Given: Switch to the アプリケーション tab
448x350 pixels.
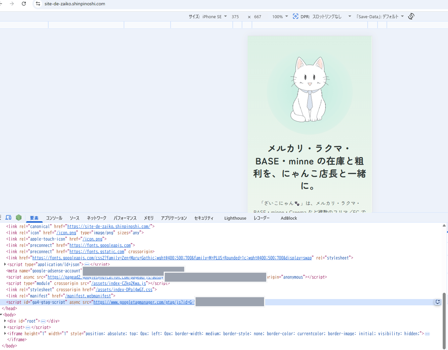Looking at the screenshot, I should point(174,218).
